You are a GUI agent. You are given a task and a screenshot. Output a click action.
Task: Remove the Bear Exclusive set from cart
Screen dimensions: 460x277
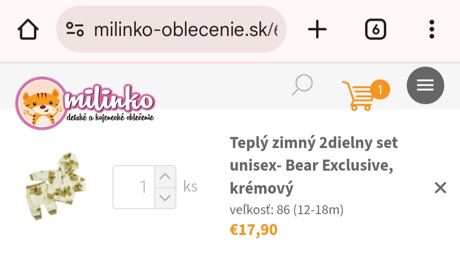pos(440,188)
